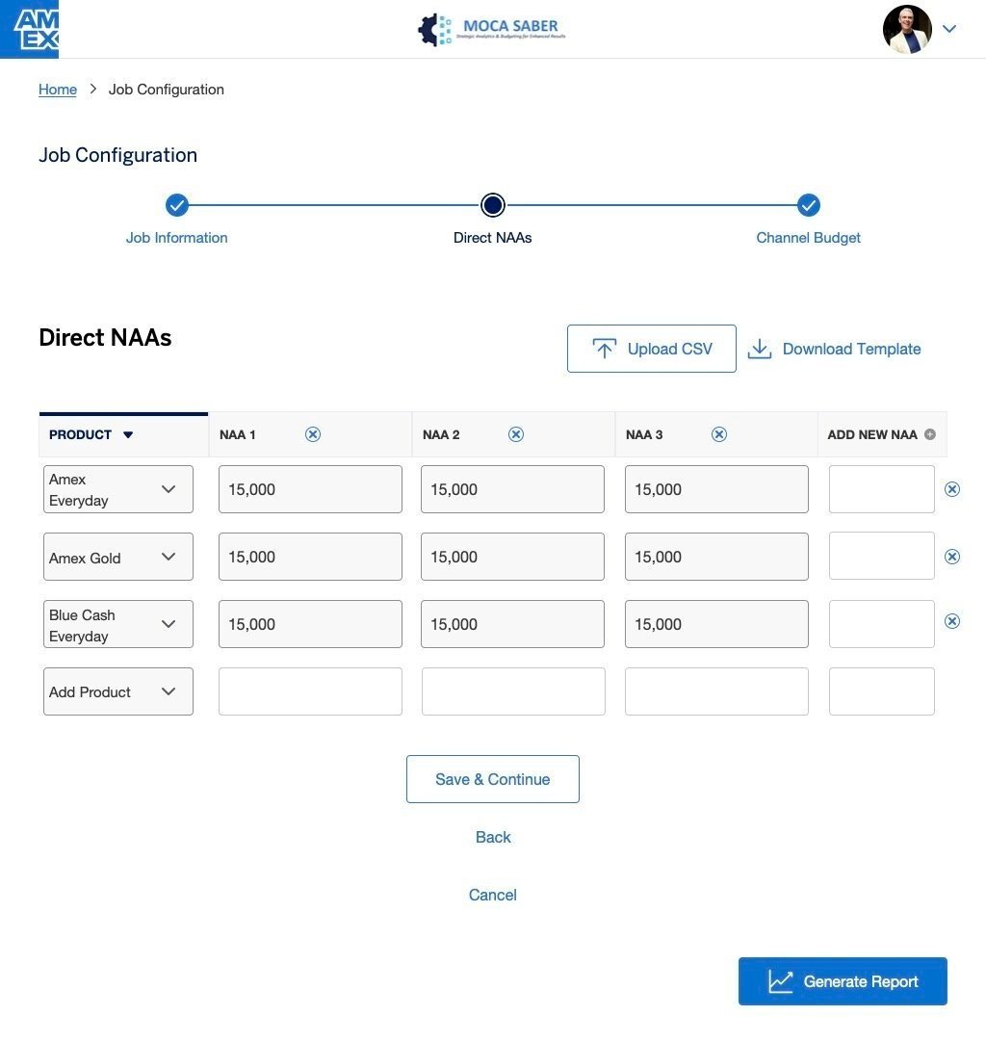The height and width of the screenshot is (1042, 986).
Task: Edit NAA 3 value for Amex Everyday
Action: pyautogui.click(x=716, y=489)
